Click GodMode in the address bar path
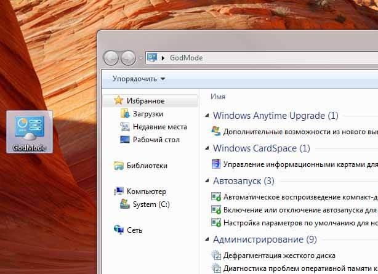 pyautogui.click(x=186, y=58)
